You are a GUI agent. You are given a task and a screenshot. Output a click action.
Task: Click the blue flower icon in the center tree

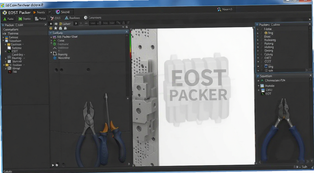coord(55,58)
